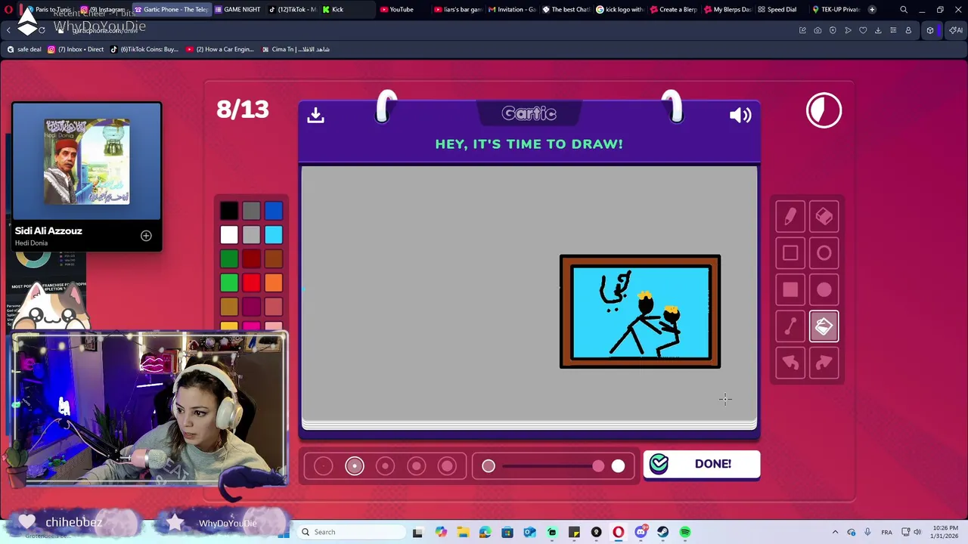Pick the smallest brush size
This screenshot has width=968, height=544.
323,466
